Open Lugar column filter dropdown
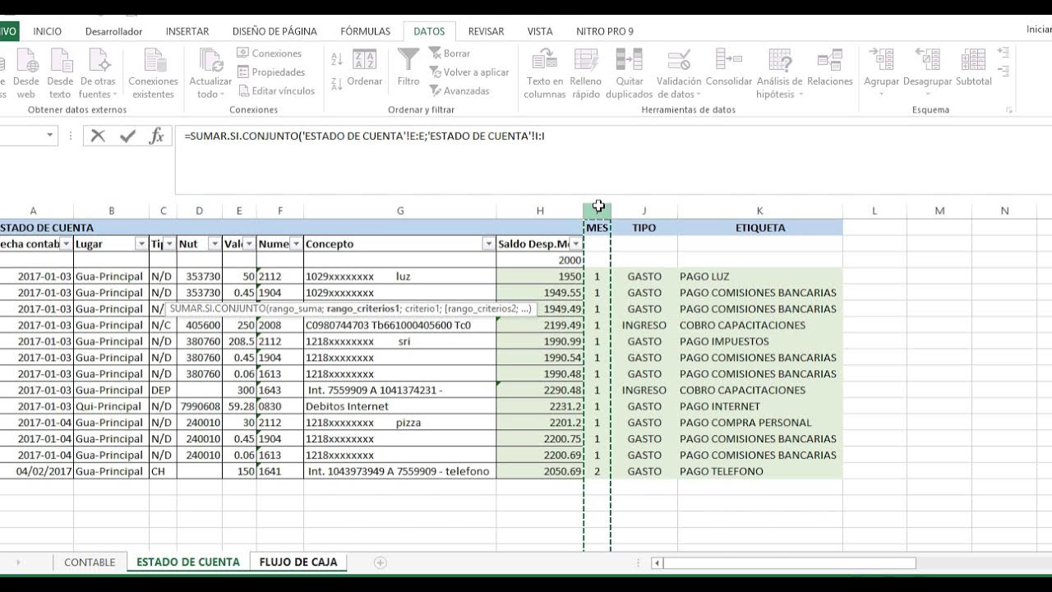This screenshot has width=1052, height=592. pyautogui.click(x=141, y=244)
